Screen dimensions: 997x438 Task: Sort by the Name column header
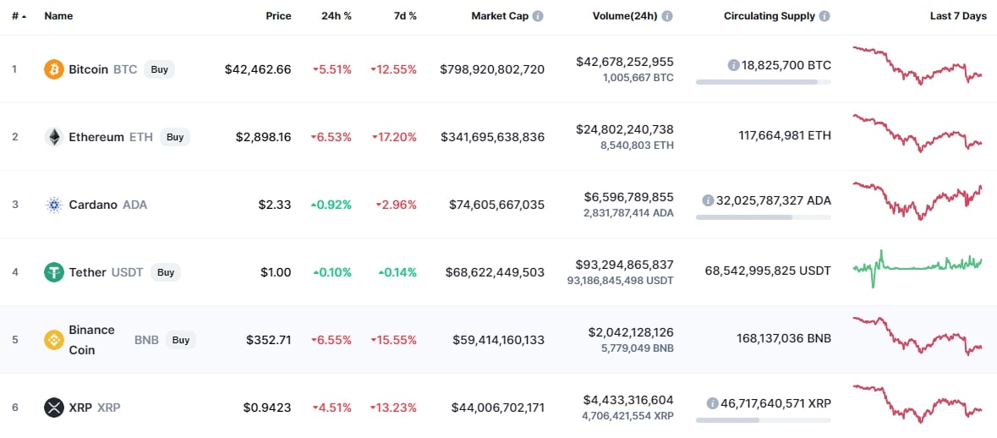(x=58, y=16)
